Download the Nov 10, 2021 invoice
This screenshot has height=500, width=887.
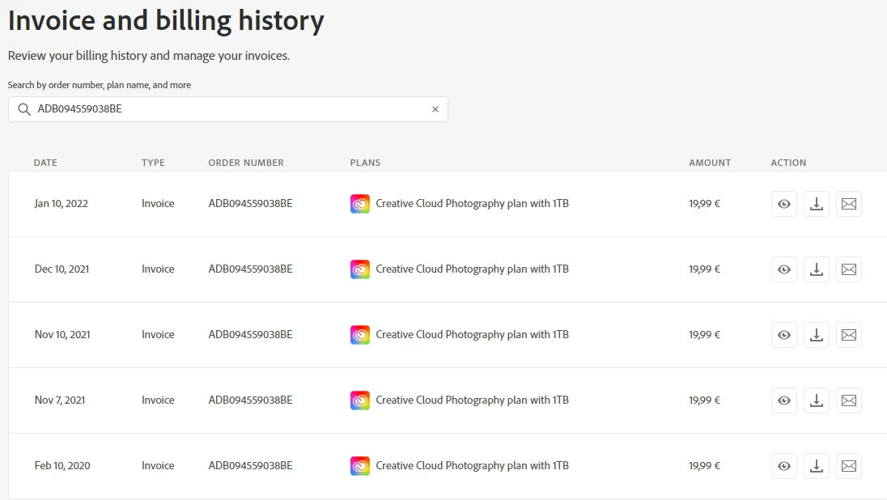[817, 336]
